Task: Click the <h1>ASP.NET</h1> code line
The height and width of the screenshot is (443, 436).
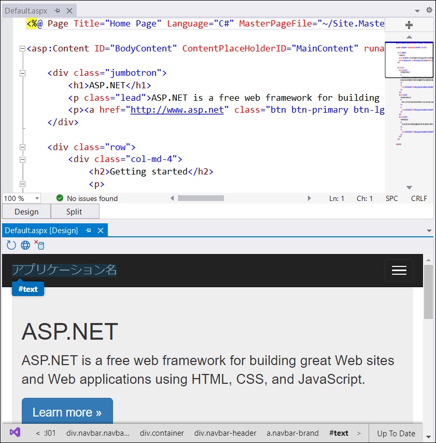Action: (109, 85)
